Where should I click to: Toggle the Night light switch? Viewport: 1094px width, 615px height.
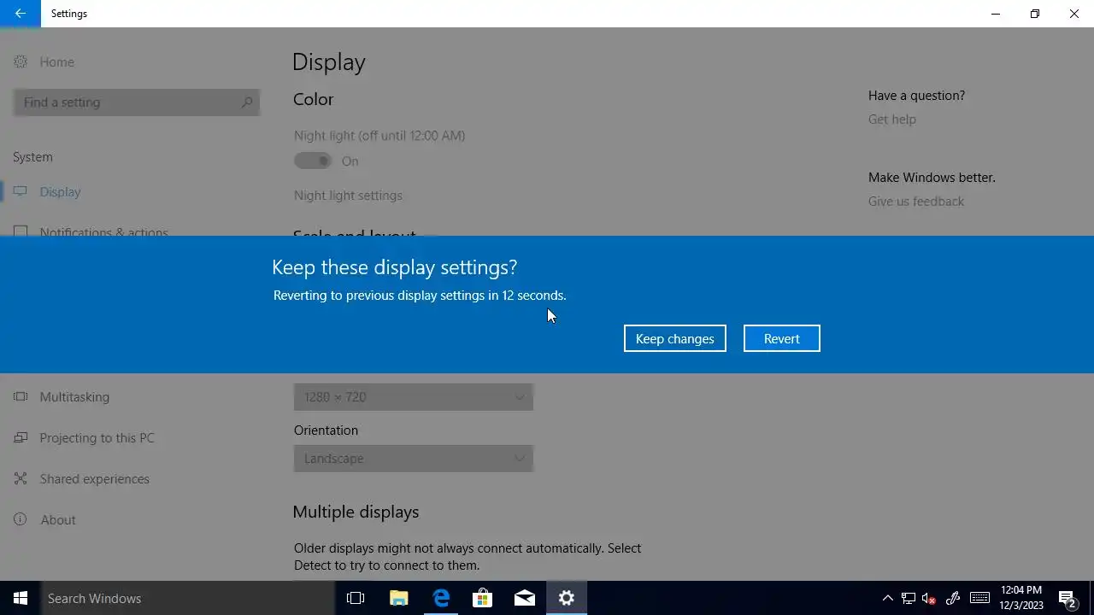click(313, 161)
